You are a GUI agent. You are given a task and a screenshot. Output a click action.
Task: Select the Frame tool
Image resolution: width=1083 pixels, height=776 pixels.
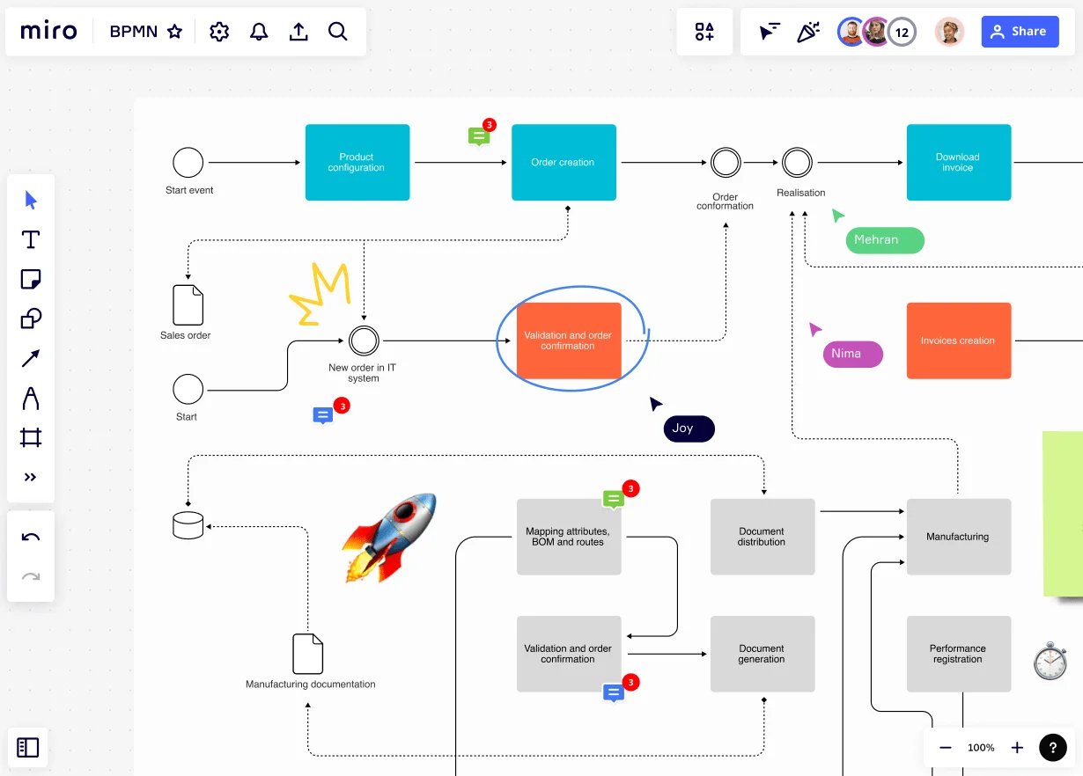(30, 437)
